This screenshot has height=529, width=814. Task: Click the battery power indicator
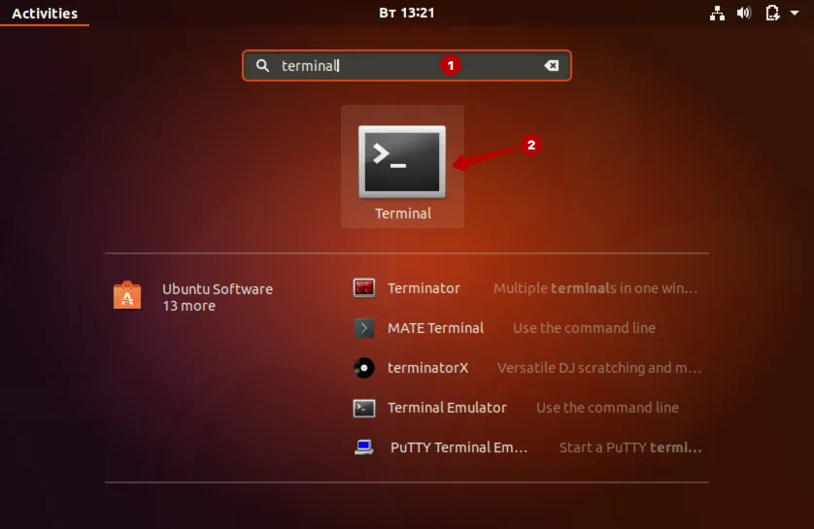pyautogui.click(x=772, y=13)
